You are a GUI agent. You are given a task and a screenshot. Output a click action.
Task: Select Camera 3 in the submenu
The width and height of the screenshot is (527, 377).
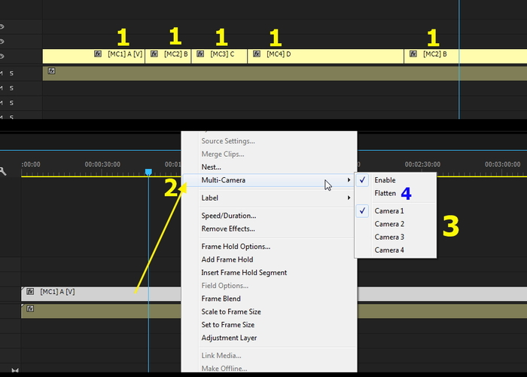[x=388, y=237]
